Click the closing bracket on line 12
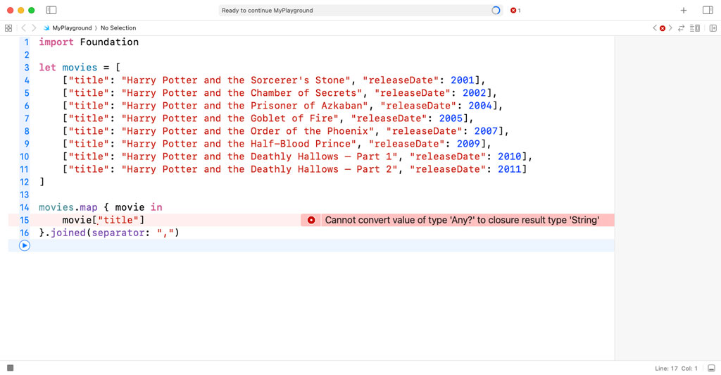This screenshot has width=721, height=375. (42, 182)
